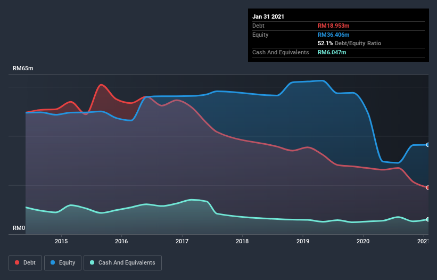Click the 2017 x-axis label
The width and height of the screenshot is (437, 280).
182,241
